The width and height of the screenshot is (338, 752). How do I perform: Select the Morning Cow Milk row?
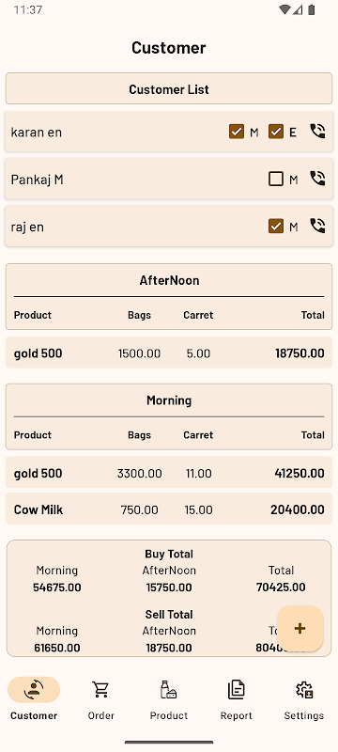click(169, 509)
